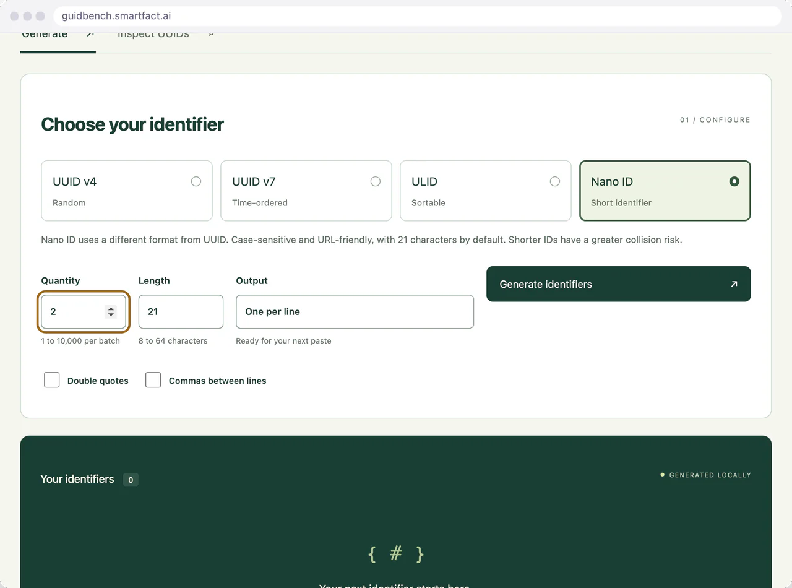The height and width of the screenshot is (588, 792).
Task: Click the GENERATED LOCALLY status text
Action: pos(710,475)
